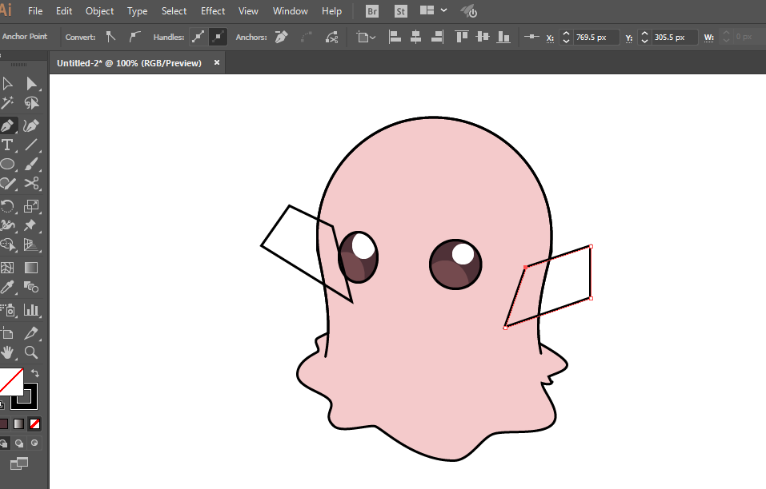Increment the X coordinate stepper
The height and width of the screenshot is (489, 766).
tap(566, 34)
